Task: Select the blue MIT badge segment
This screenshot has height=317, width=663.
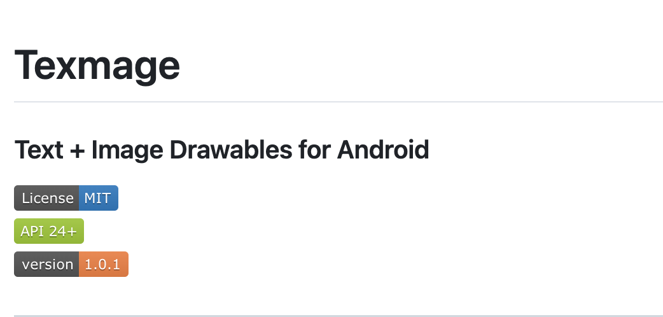Action: tap(98, 198)
